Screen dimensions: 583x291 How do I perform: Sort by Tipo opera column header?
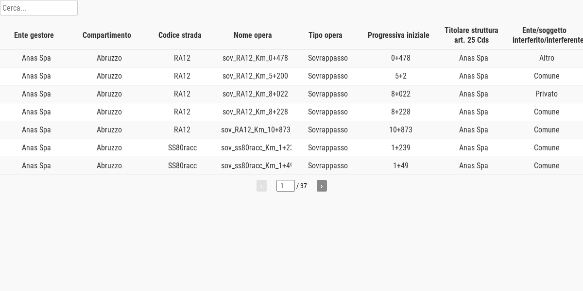tap(326, 35)
